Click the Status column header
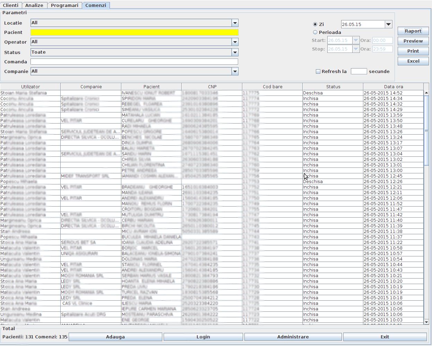The height and width of the screenshot is (346, 432). coord(333,86)
